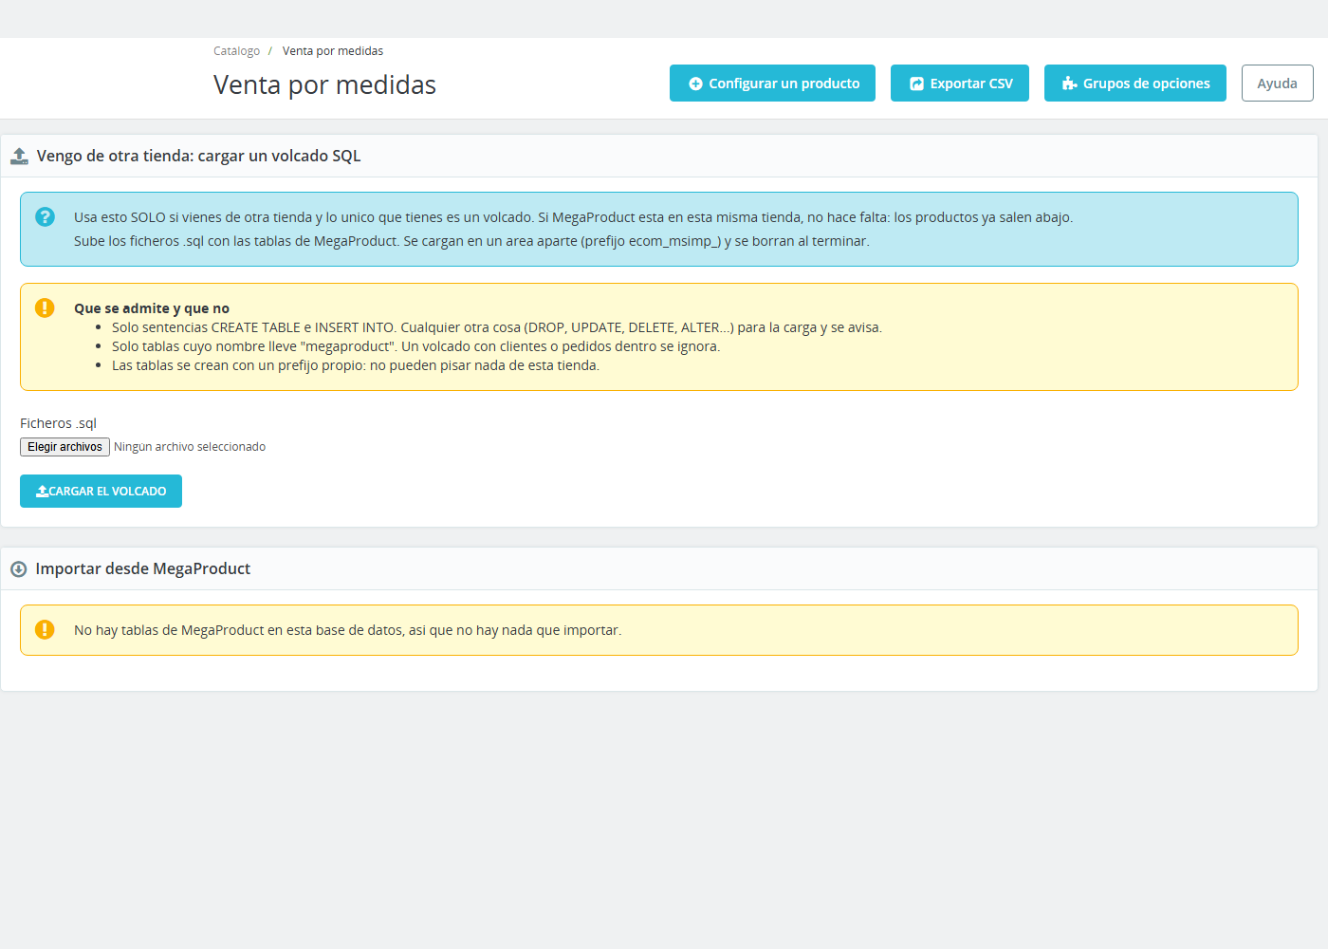Click the Exportar CSV button label
1328x949 pixels.
[971, 84]
